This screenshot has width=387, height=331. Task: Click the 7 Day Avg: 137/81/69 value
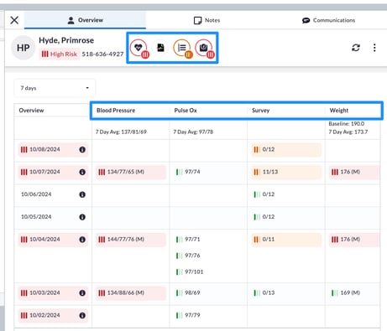[121, 132]
